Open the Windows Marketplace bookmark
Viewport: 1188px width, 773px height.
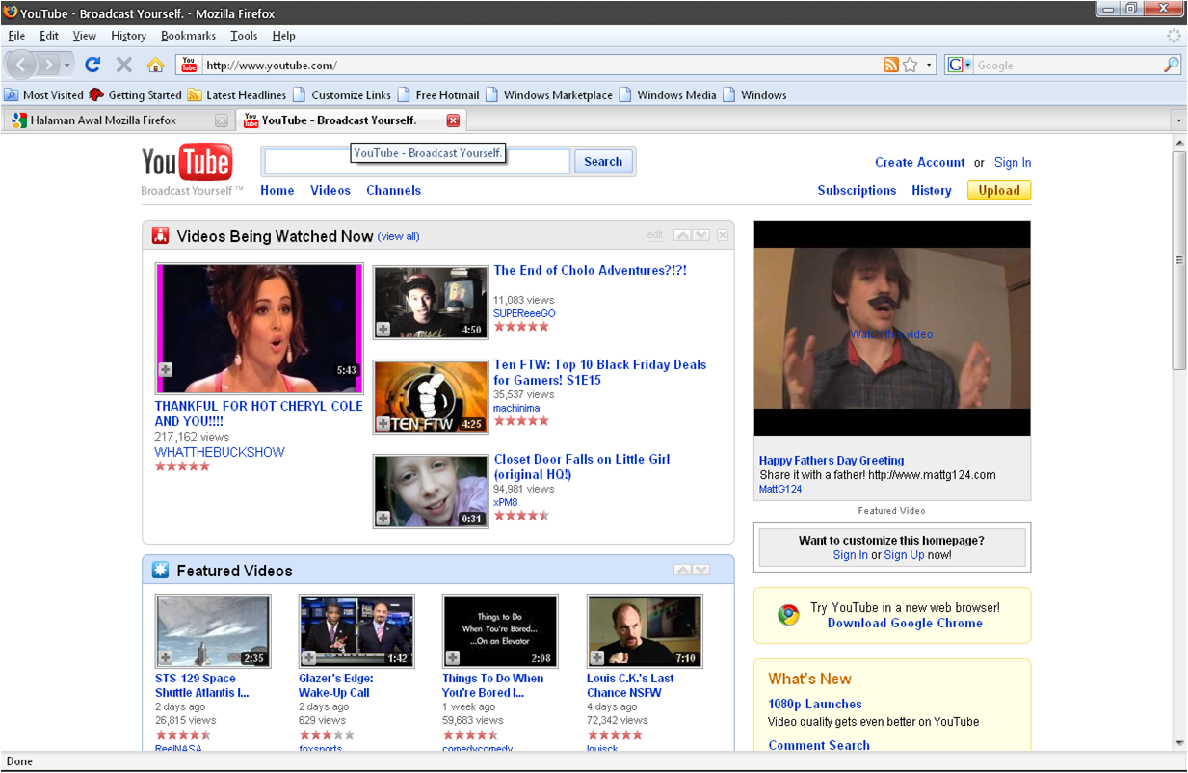pos(549,94)
